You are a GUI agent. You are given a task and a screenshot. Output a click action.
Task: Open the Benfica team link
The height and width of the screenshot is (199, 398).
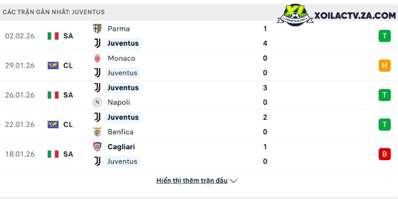(x=120, y=132)
